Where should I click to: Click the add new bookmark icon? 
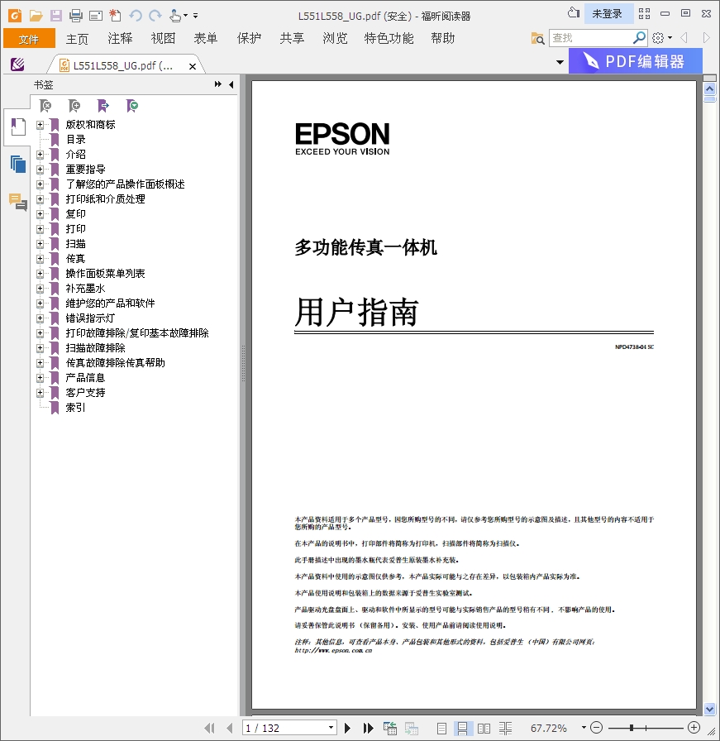point(74,106)
